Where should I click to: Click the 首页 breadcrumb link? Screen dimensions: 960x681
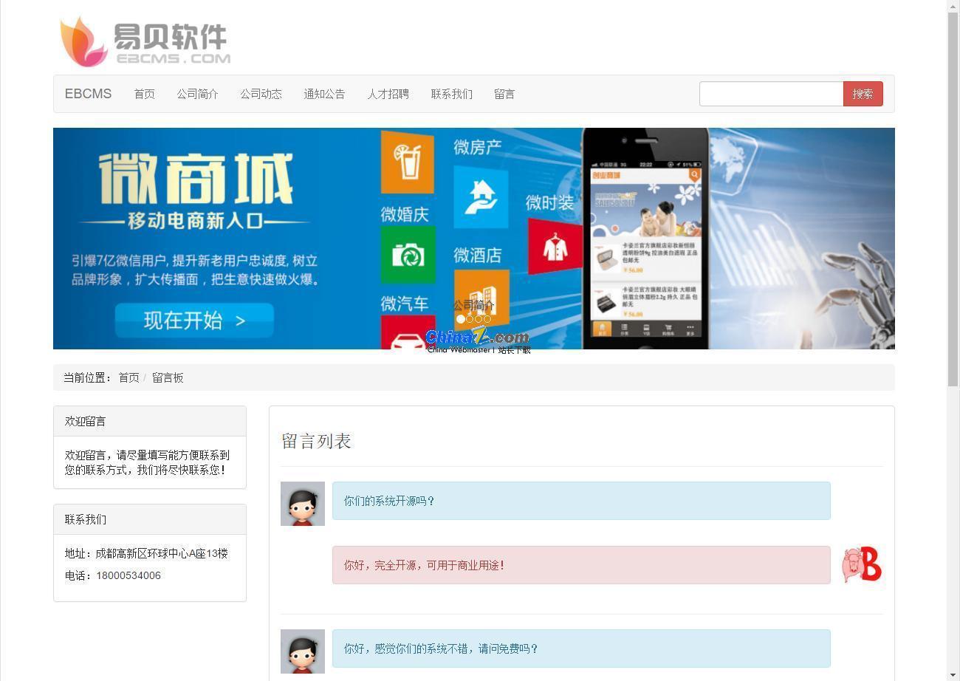pos(128,377)
